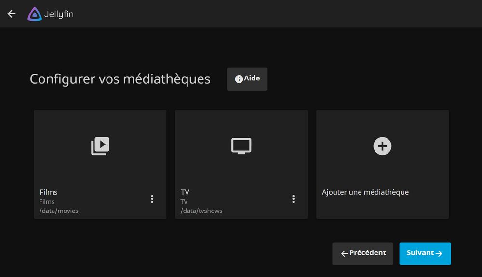This screenshot has width=482, height=277.
Task: Click the Jellyfin logo icon
Action: tap(35, 14)
